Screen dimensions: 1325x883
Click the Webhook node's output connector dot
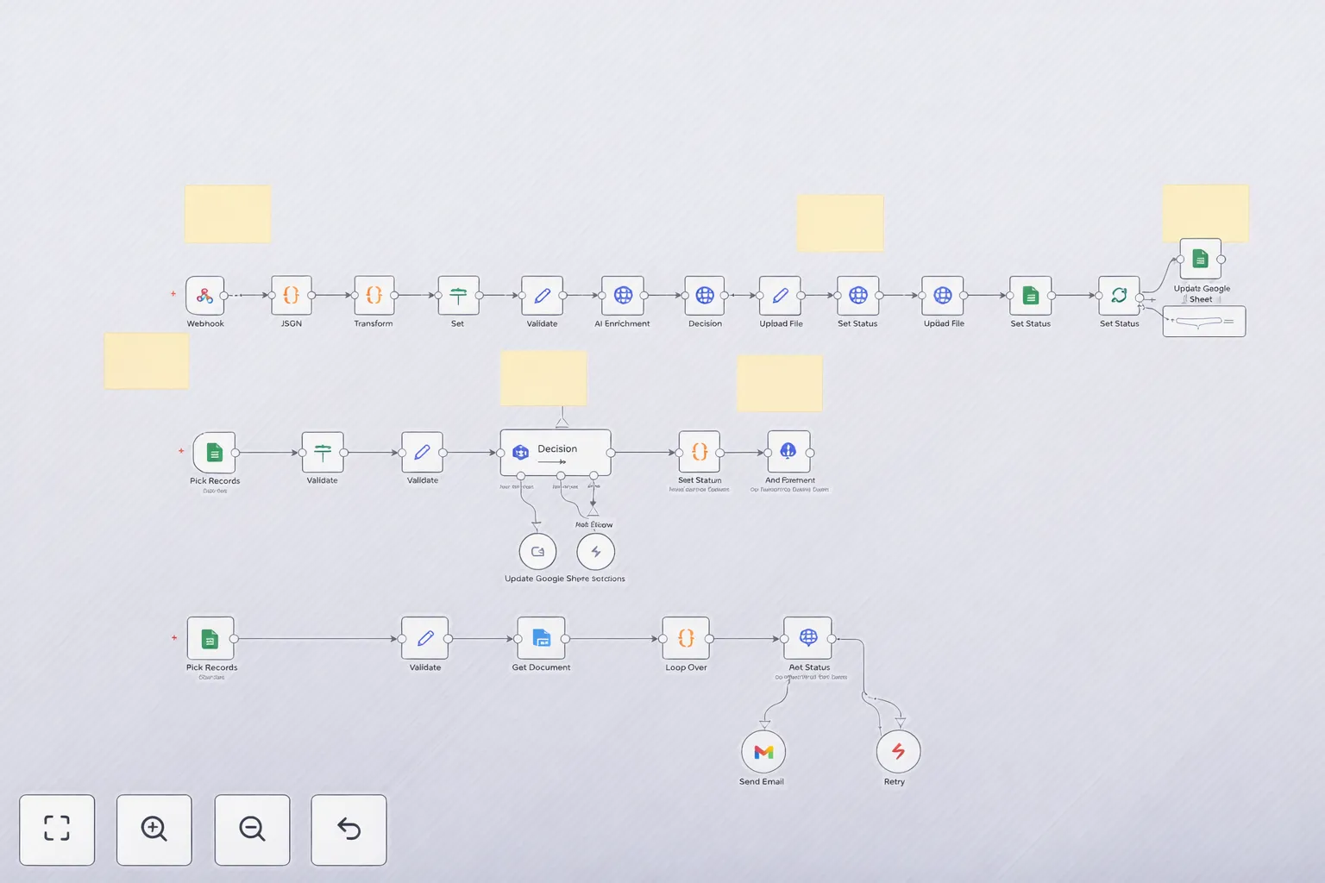(x=224, y=296)
